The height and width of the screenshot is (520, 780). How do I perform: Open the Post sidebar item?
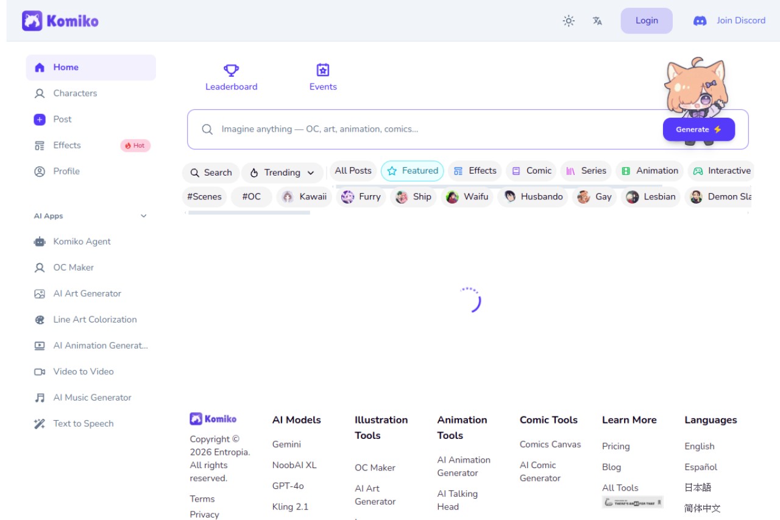pos(91,119)
